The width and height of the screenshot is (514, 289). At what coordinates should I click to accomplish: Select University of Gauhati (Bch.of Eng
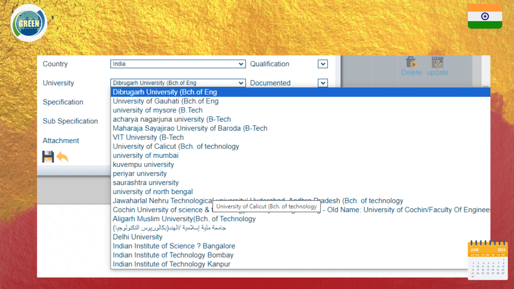(301, 101)
